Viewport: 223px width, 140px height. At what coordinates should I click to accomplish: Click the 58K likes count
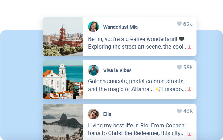pos(188,68)
